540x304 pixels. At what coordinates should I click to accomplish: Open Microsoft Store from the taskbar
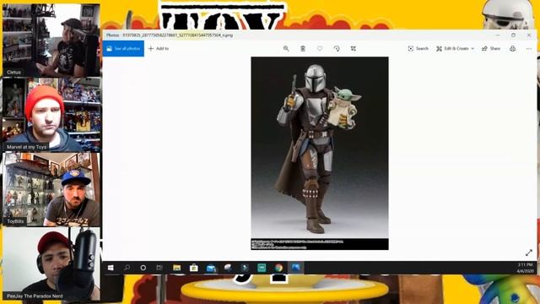[194, 268]
